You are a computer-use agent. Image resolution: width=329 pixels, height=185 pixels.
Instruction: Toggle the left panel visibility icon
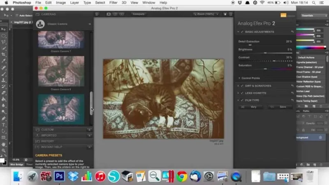[97, 14]
